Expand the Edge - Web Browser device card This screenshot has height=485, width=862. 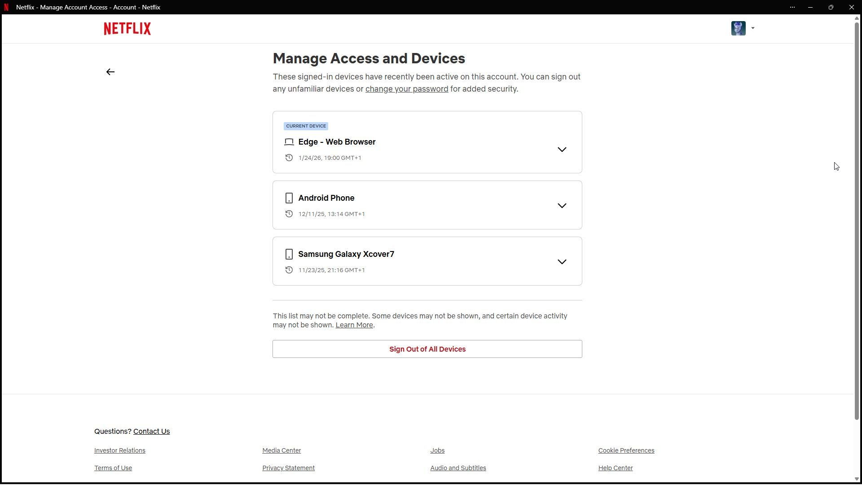[562, 150]
